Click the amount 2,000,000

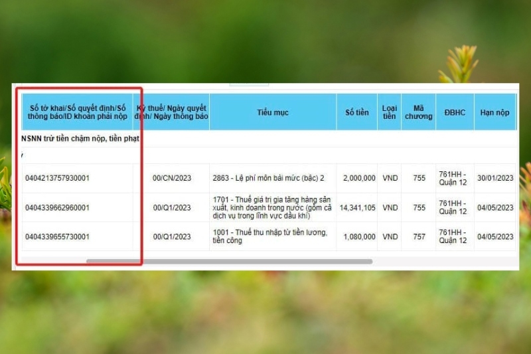[359, 178]
